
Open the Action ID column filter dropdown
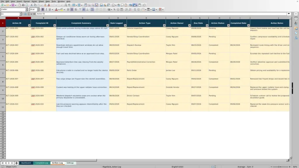29,25
